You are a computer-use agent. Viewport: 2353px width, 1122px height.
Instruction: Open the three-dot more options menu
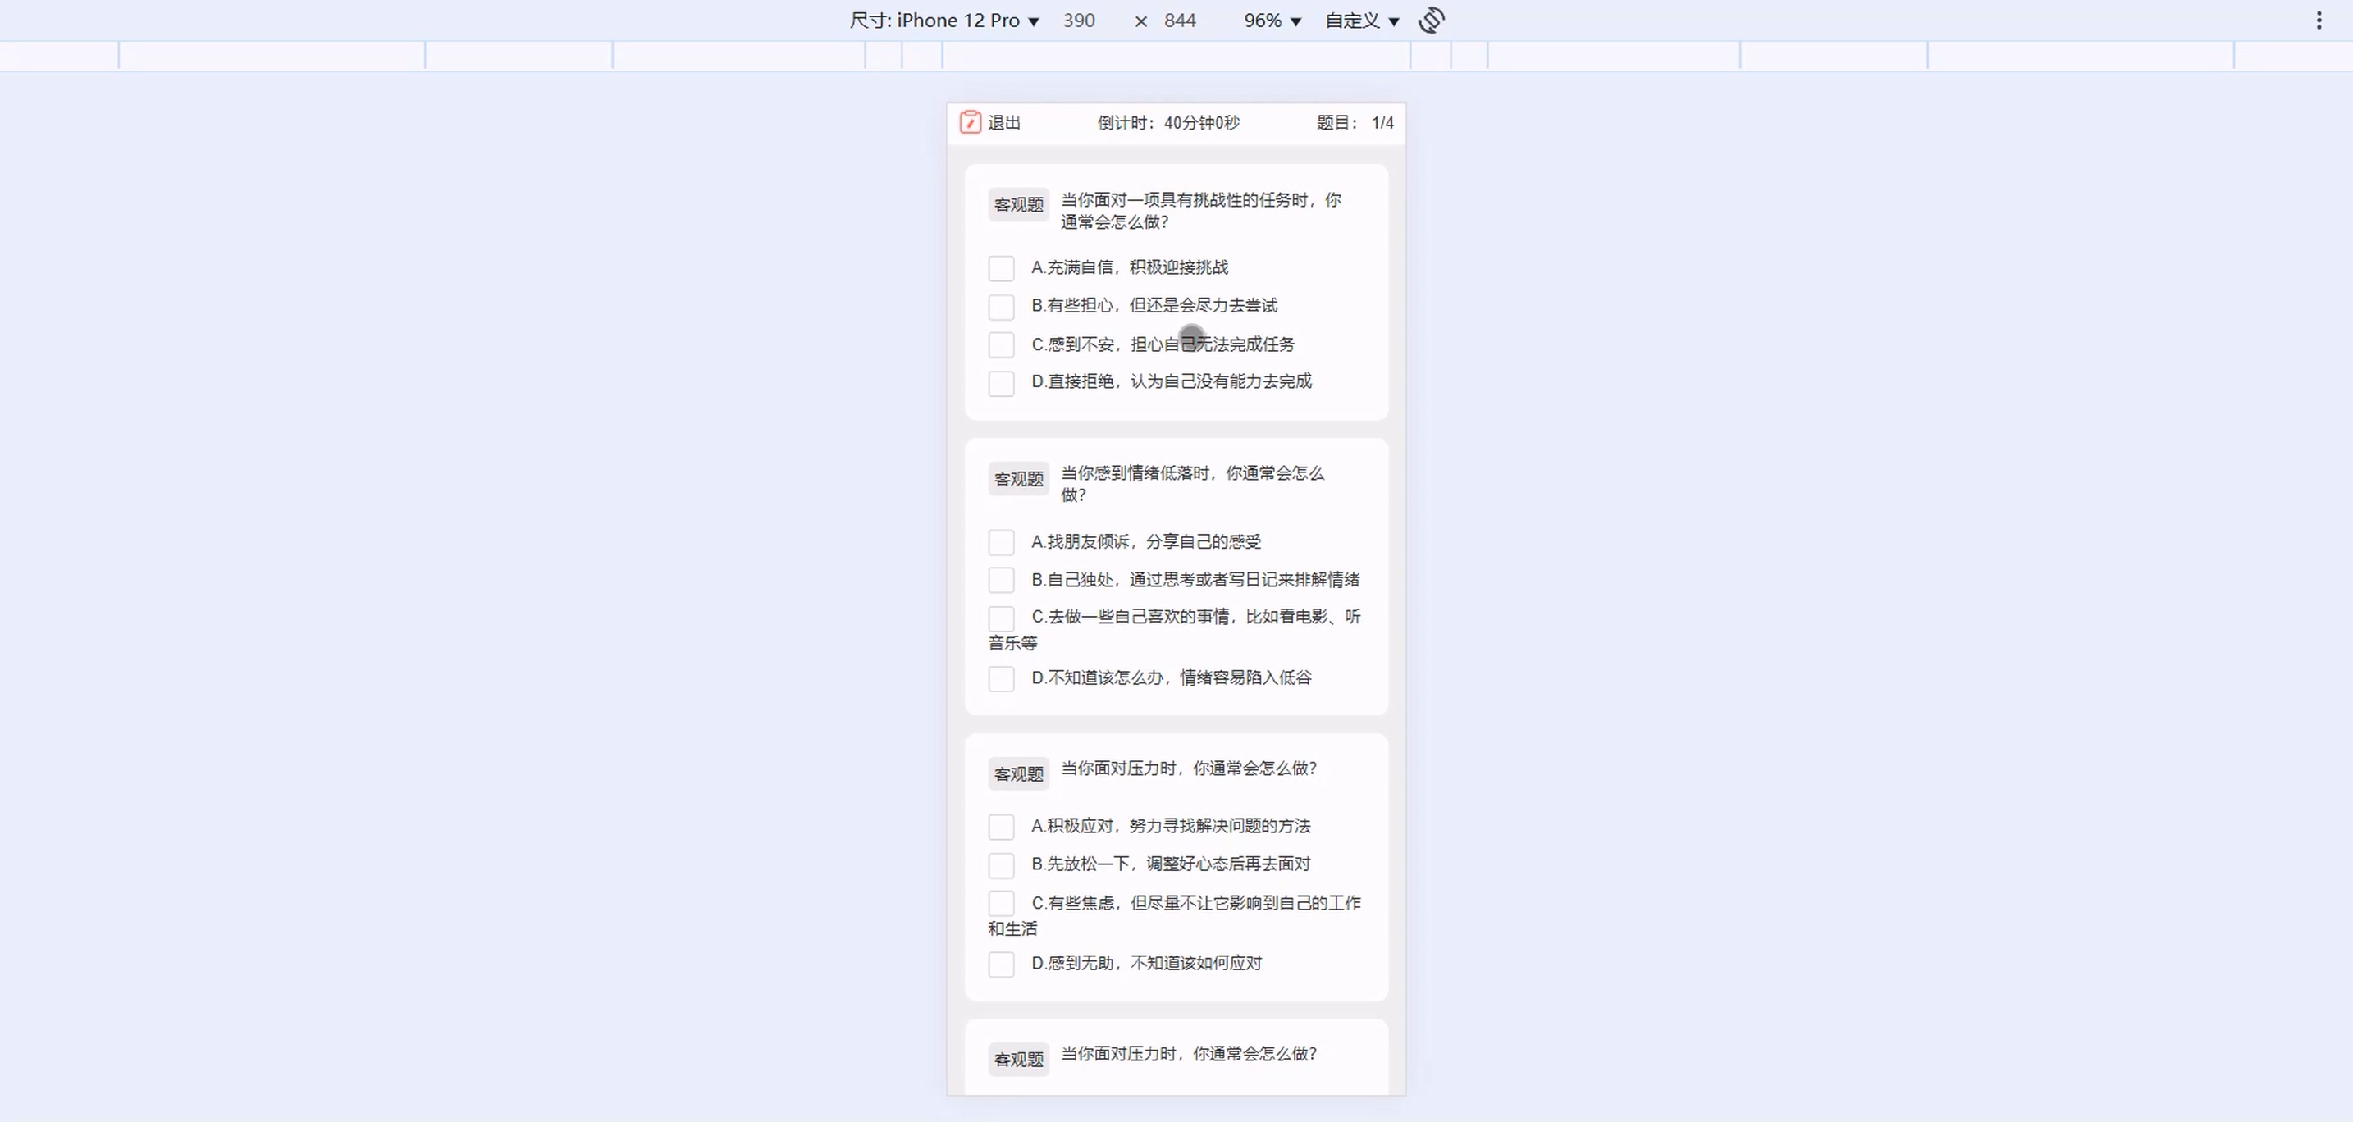pos(2319,20)
